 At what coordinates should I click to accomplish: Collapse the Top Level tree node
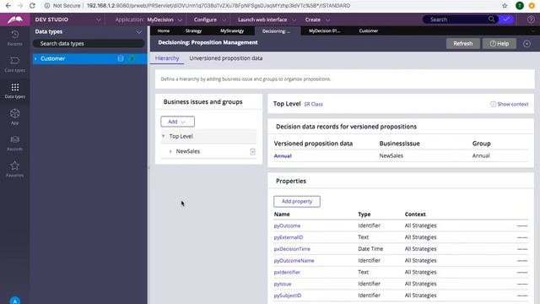click(x=163, y=136)
